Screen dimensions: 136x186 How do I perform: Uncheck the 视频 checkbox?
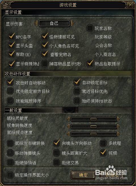point(103,153)
